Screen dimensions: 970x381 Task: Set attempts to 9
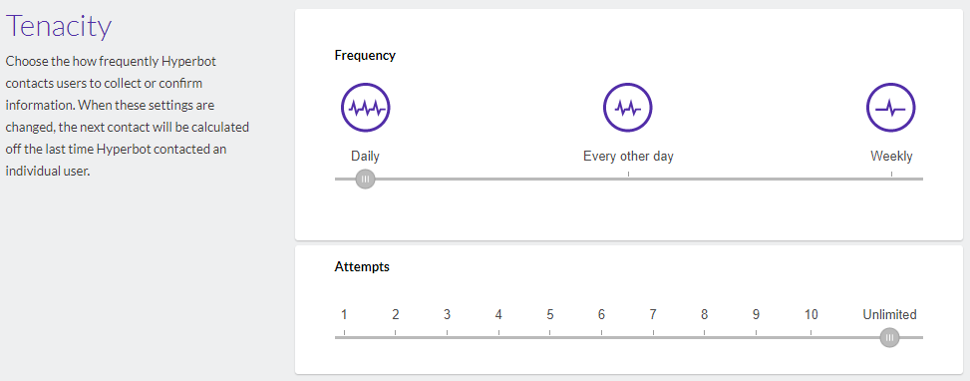pos(756,314)
